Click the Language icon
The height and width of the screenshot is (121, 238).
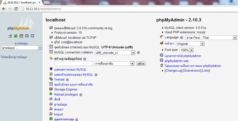[x=162, y=37]
